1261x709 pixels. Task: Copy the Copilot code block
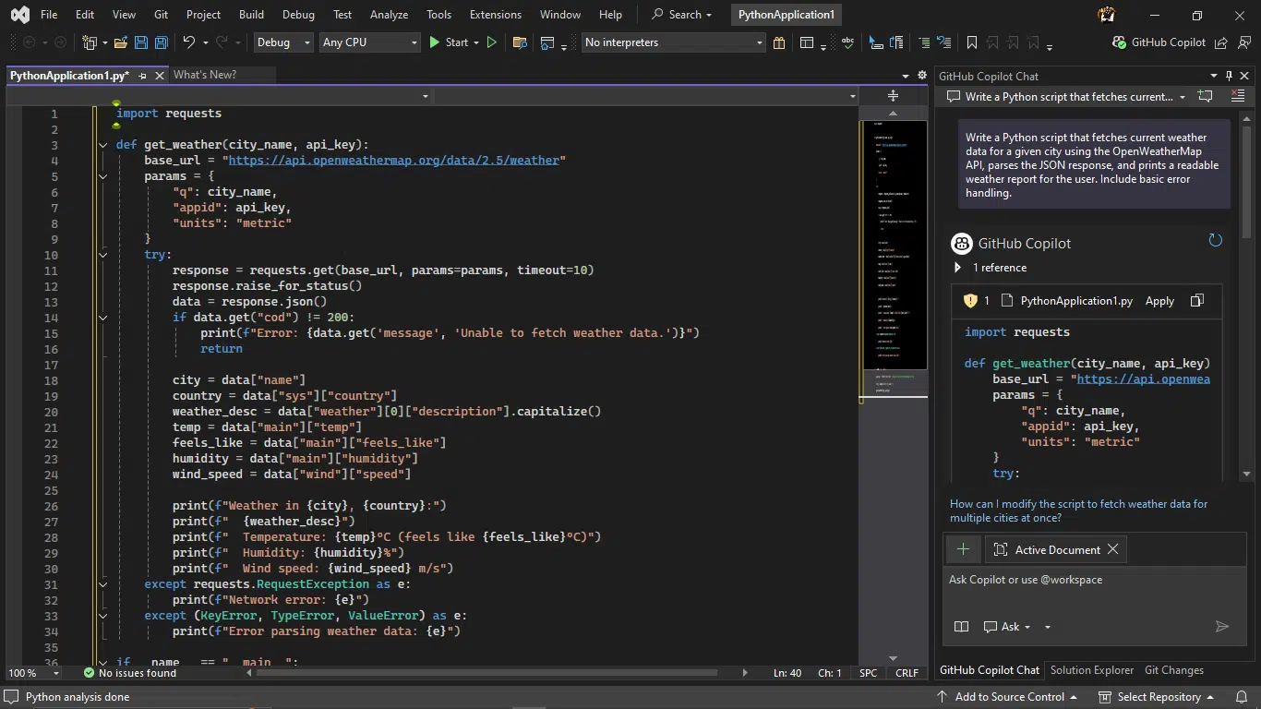[1197, 301]
